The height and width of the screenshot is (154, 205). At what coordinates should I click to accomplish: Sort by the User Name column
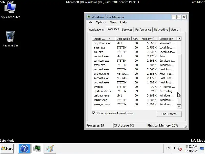coord(123,39)
